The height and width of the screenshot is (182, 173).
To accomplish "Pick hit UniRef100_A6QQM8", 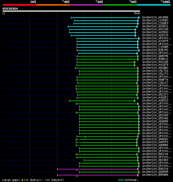I will pos(155,122).
